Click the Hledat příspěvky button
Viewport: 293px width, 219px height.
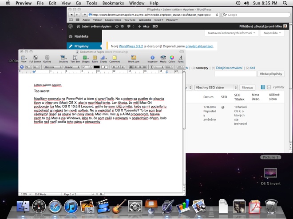271,74
